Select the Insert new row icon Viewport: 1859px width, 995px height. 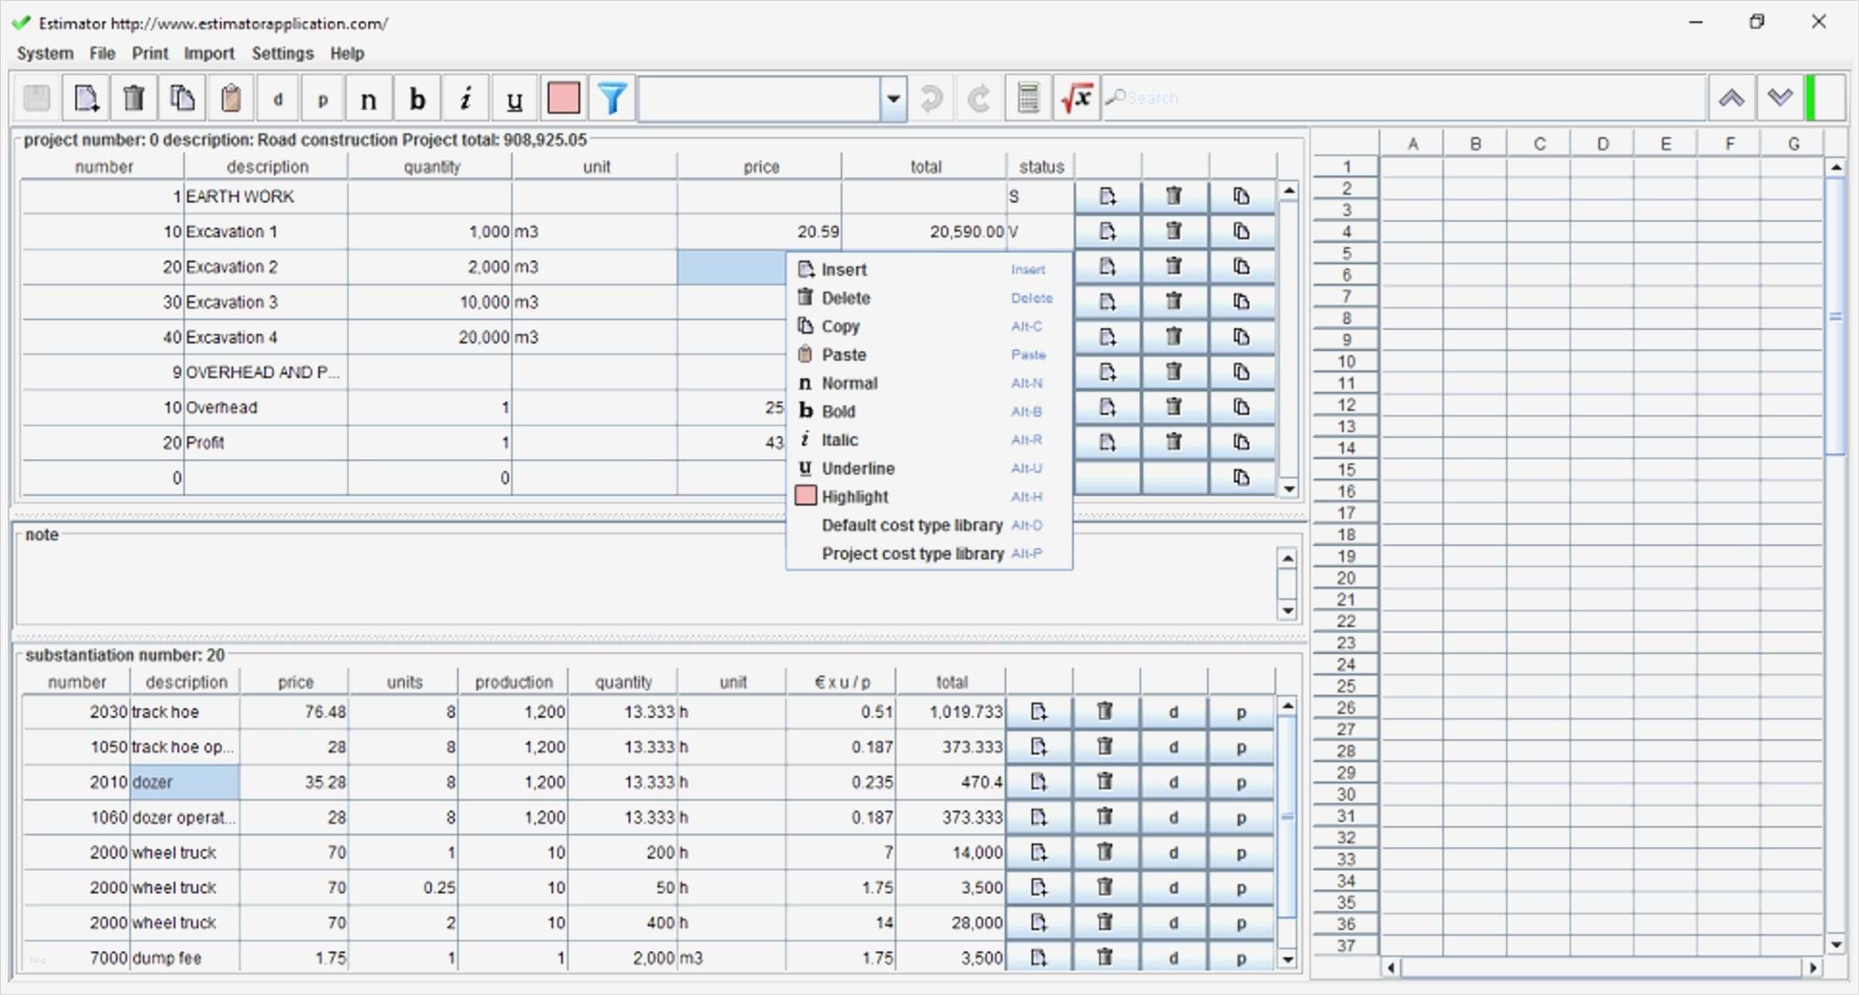pos(85,97)
